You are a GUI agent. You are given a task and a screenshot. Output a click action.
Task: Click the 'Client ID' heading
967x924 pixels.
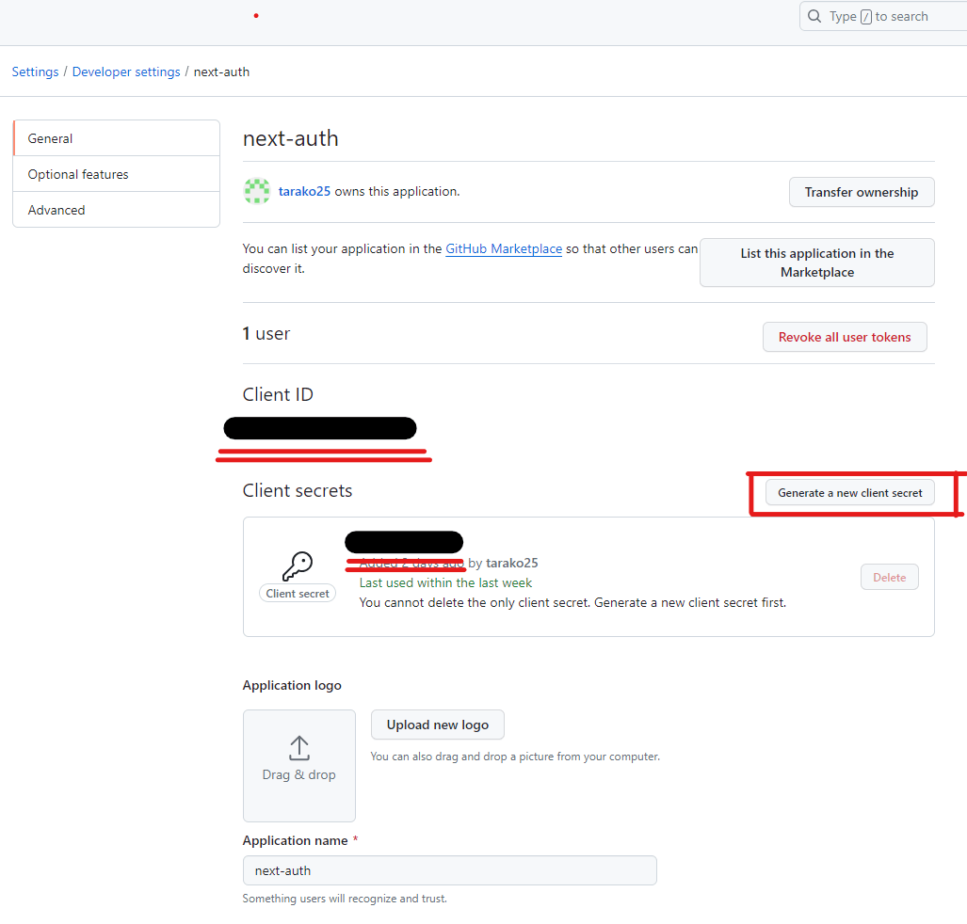point(278,394)
